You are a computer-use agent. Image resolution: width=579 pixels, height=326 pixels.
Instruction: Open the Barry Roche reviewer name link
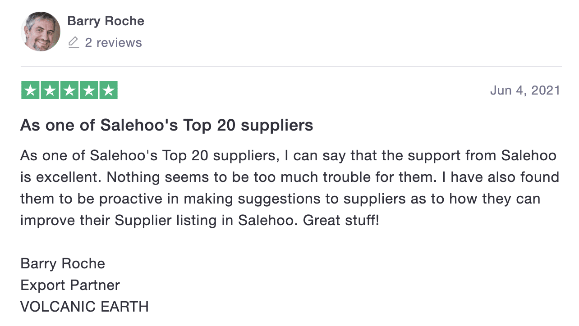[x=106, y=21]
